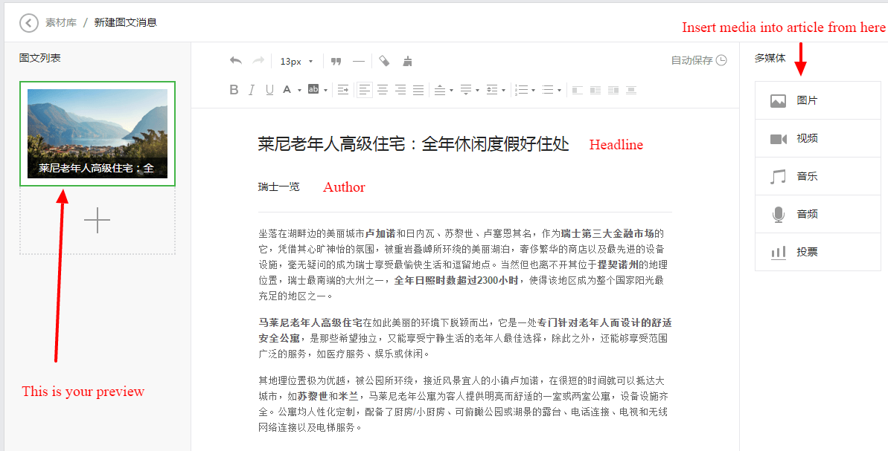Apply the ab text background color
This screenshot has width=888, height=451.
point(313,89)
